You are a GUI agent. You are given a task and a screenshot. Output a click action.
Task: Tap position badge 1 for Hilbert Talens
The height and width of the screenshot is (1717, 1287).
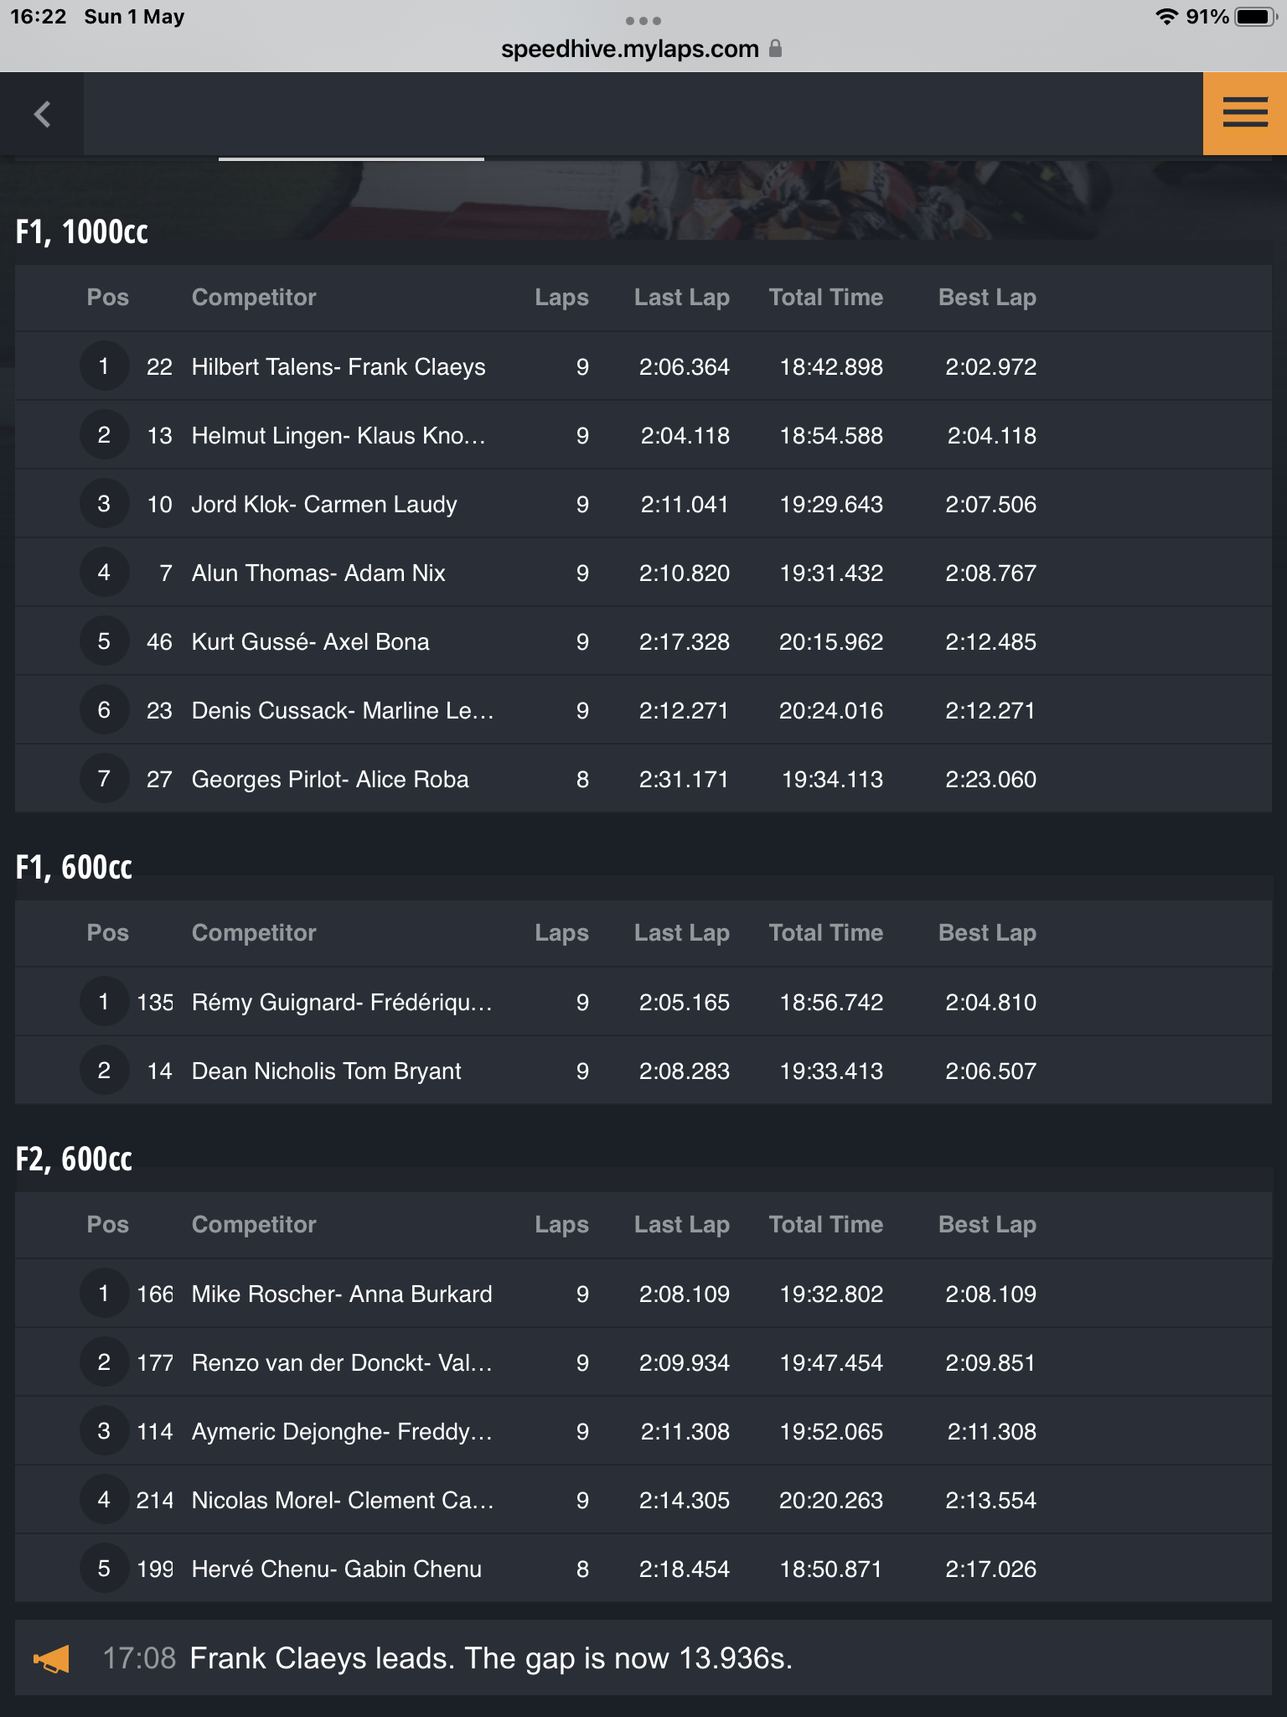coord(104,366)
